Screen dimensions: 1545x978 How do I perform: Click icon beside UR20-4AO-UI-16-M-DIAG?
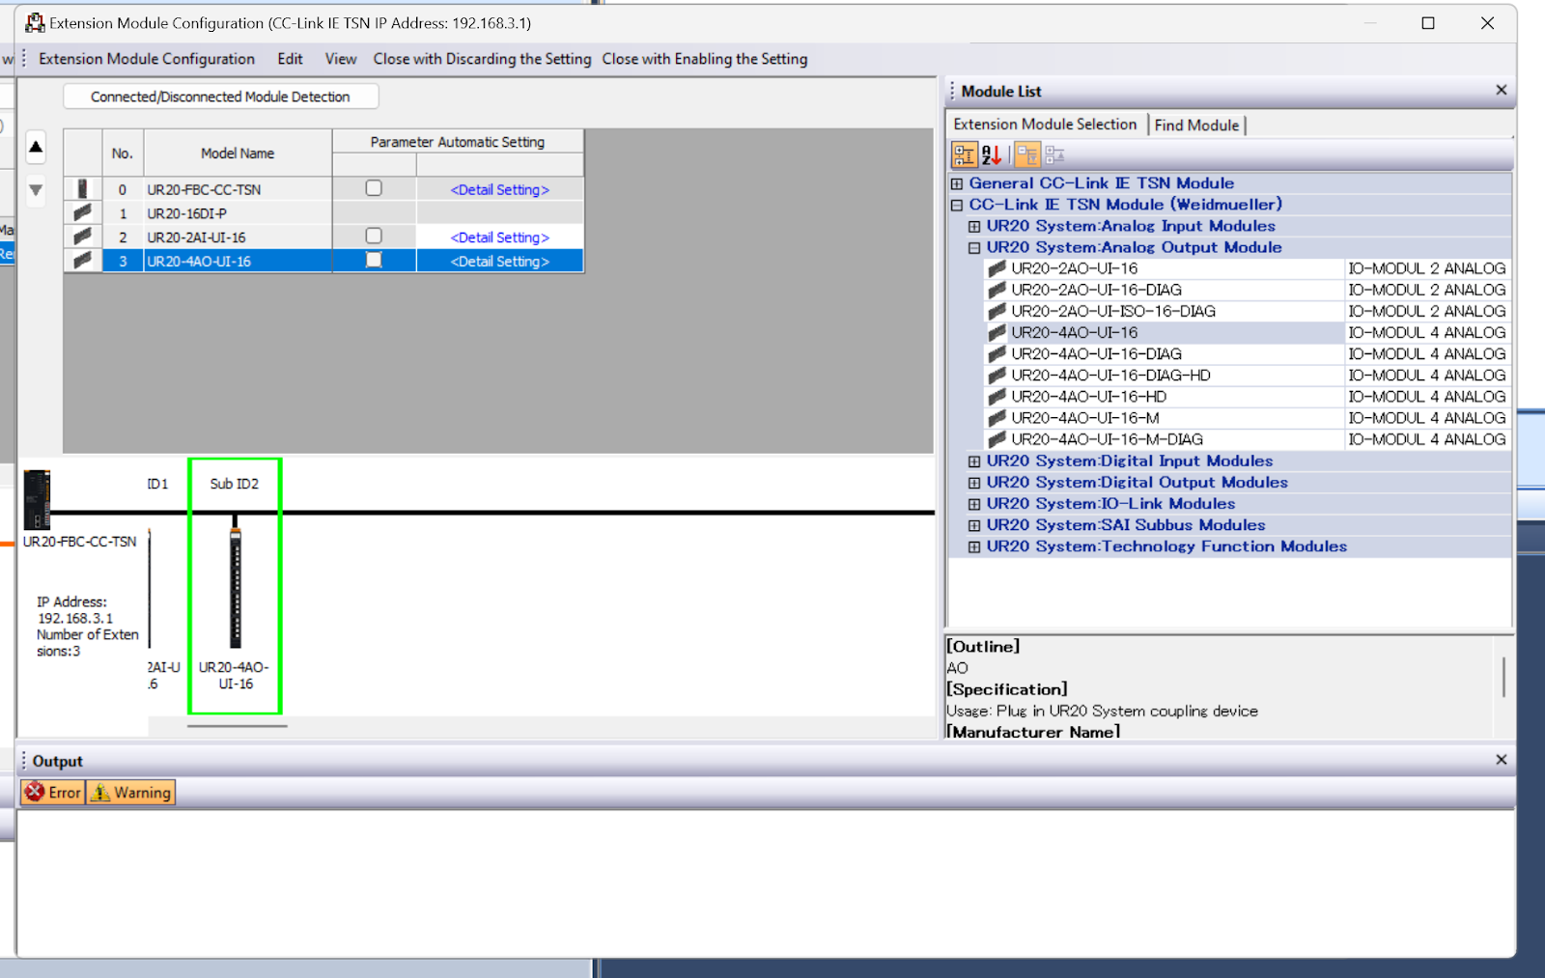pyautogui.click(x=997, y=438)
